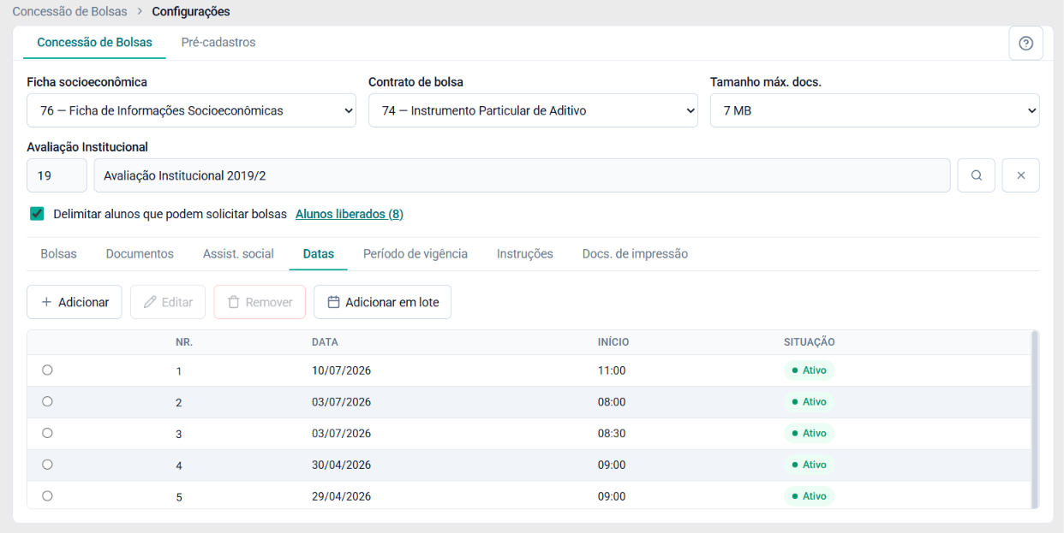The height and width of the screenshot is (533, 1064).
Task: Click the calendar icon on Adicionar em lote
Action: (x=334, y=302)
